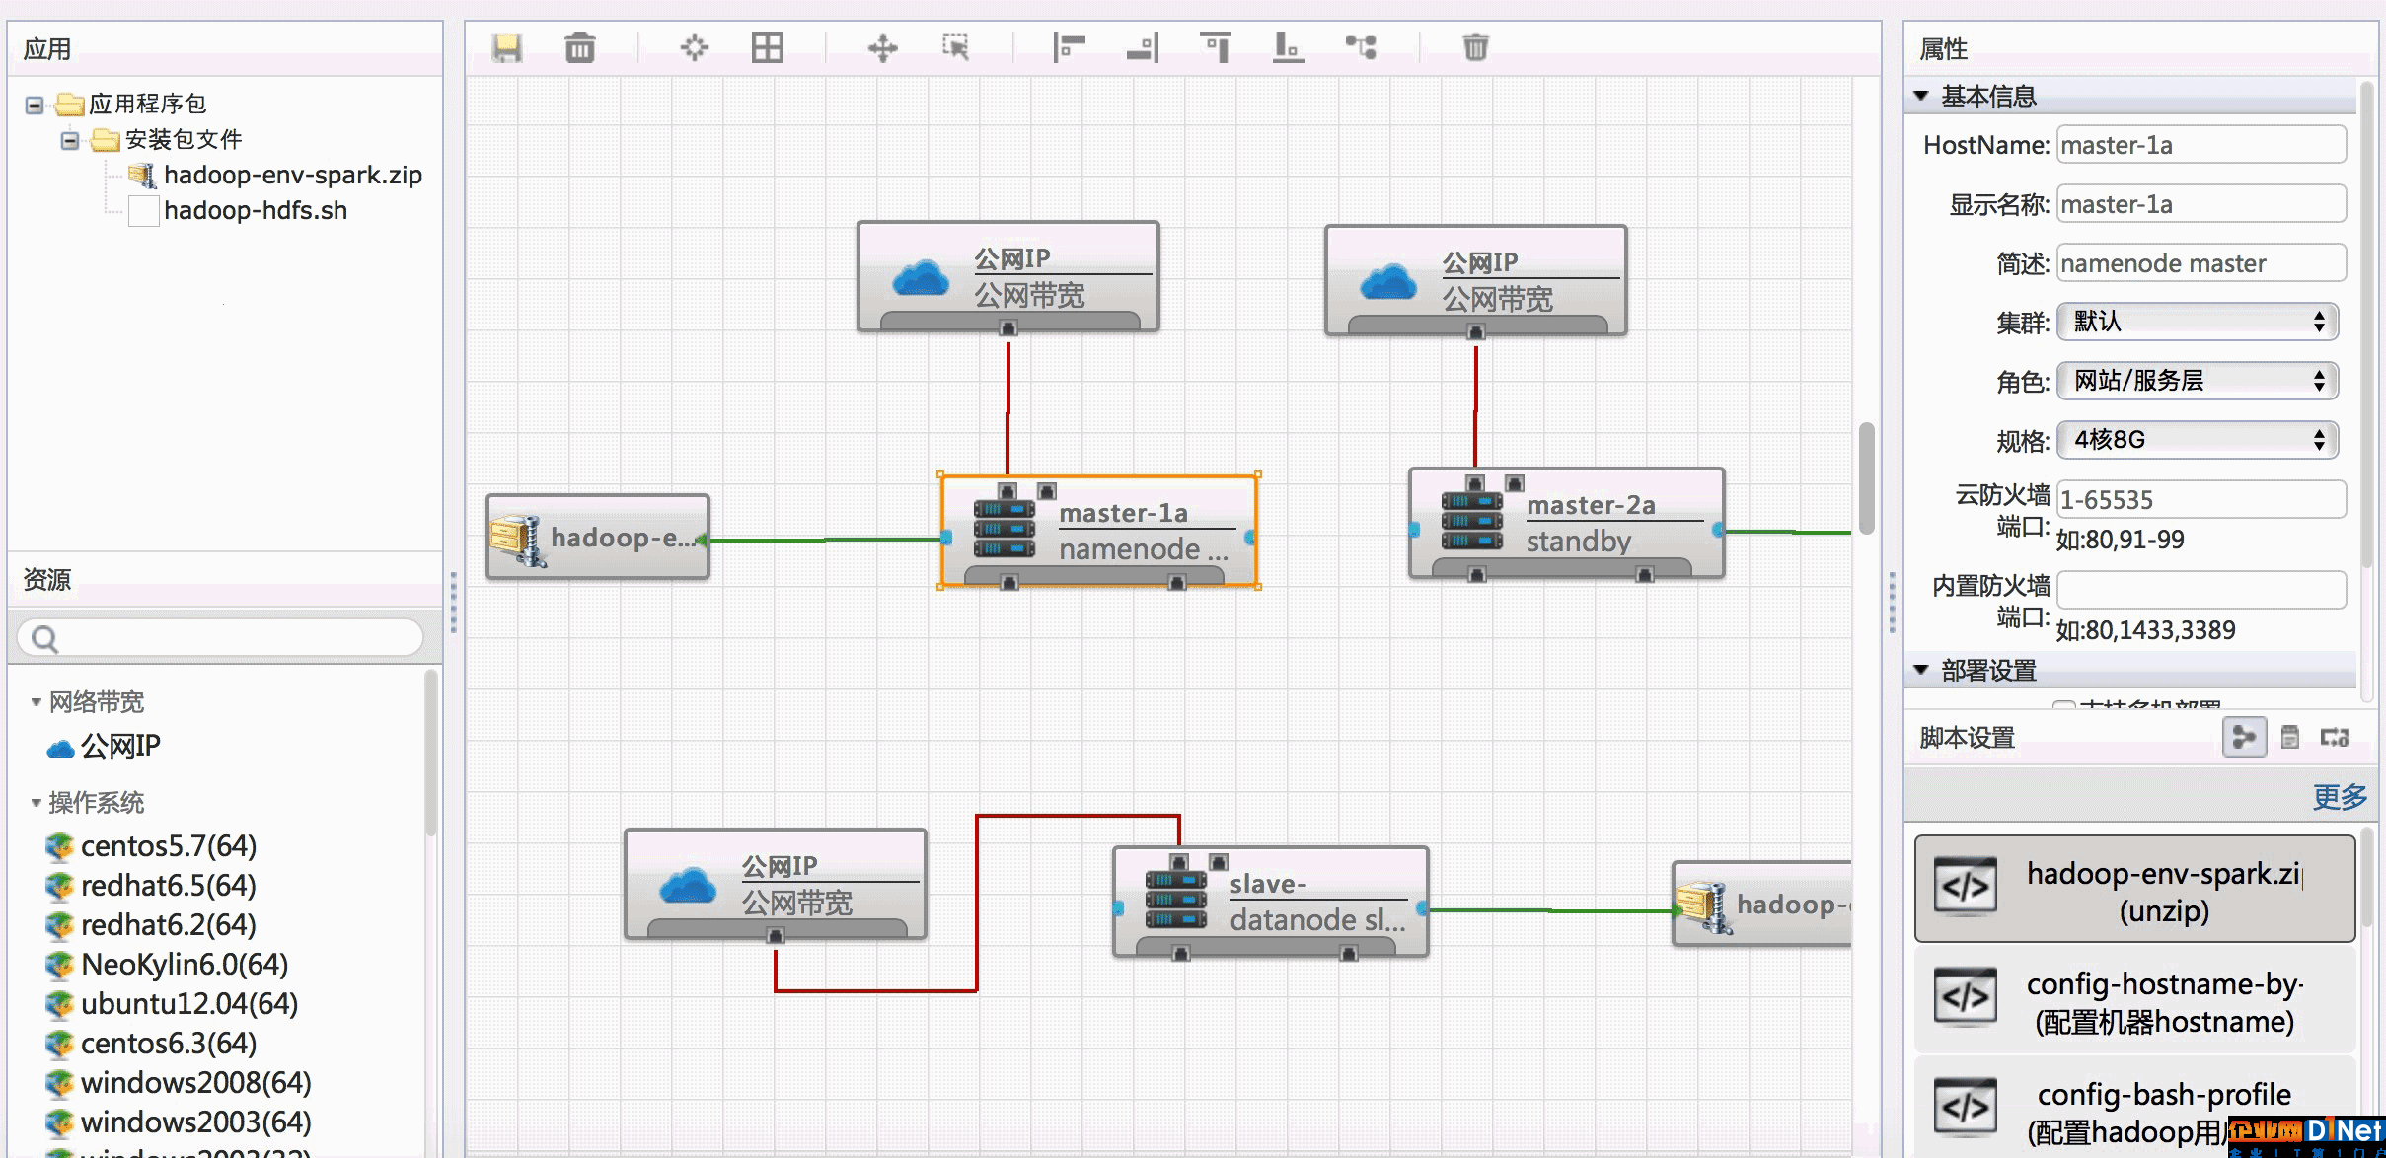Viewport: 2386px width, 1158px height.
Task: Collapse the 安装包文件 folder node
Action: pyautogui.click(x=70, y=140)
